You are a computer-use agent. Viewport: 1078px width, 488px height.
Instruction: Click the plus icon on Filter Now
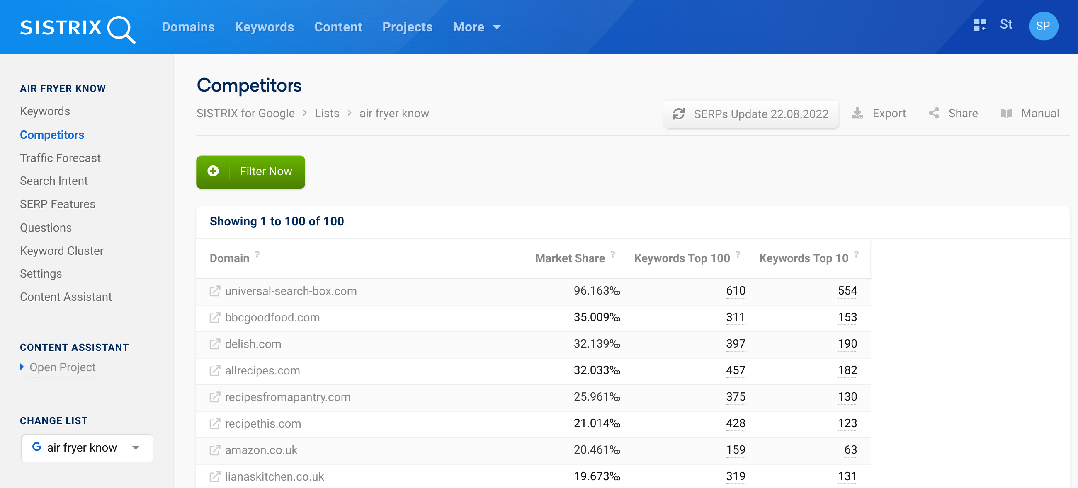213,171
